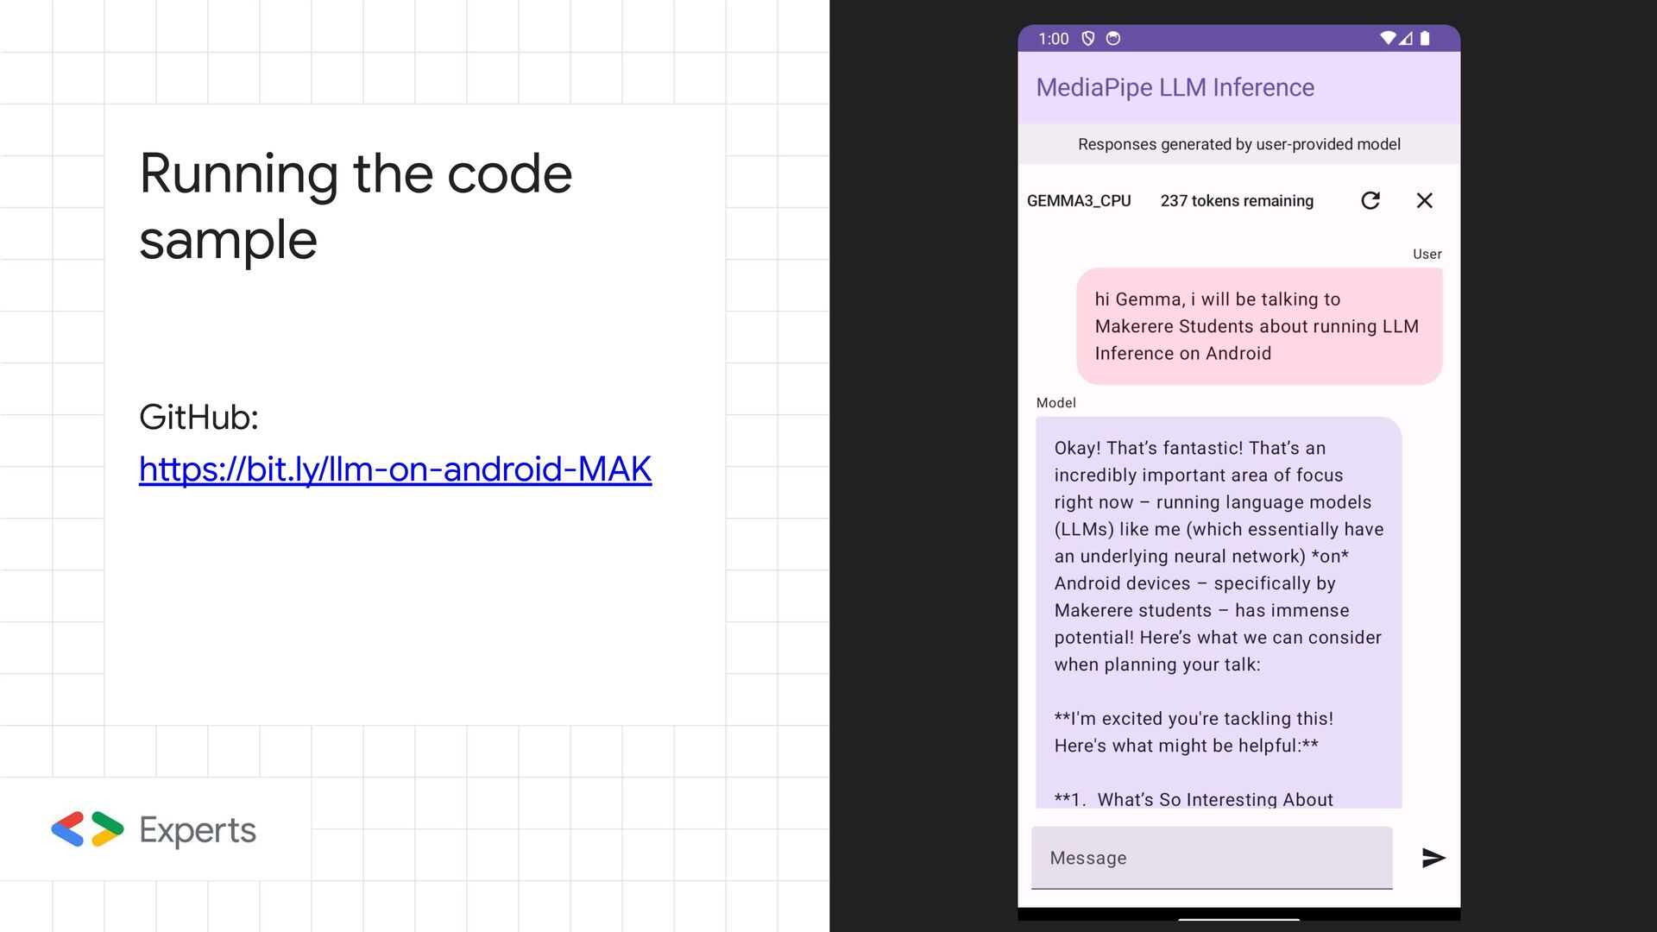The height and width of the screenshot is (932, 1657).
Task: Click the Google Developer Experts logo
Action: click(x=87, y=829)
